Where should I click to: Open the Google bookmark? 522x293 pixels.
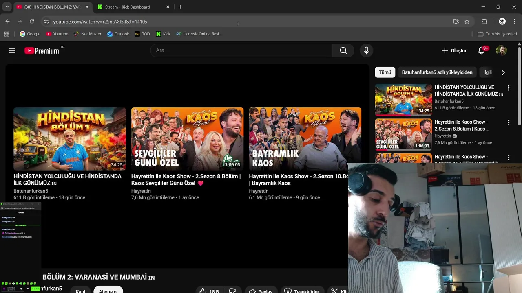point(30,34)
